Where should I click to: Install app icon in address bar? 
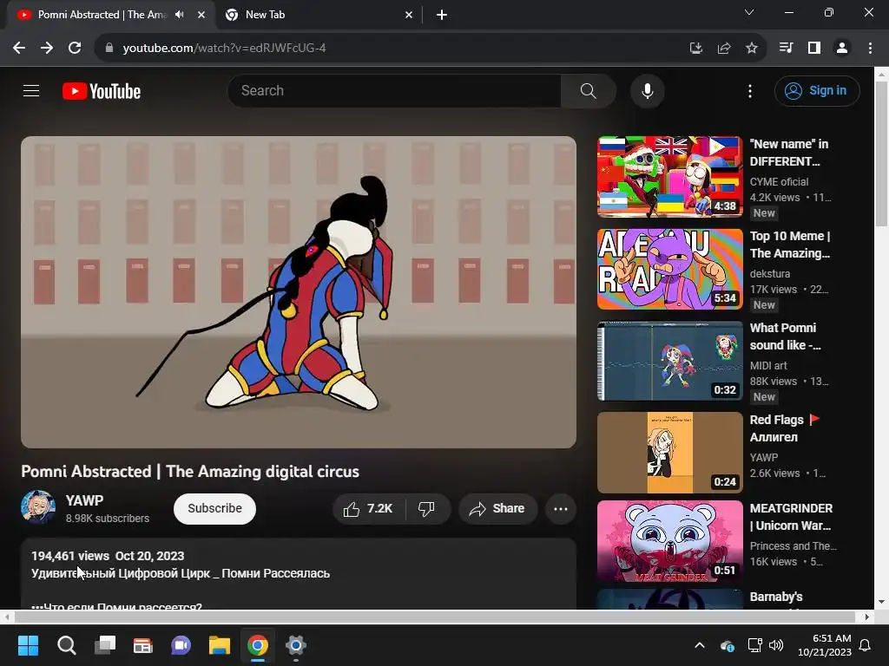point(696,49)
